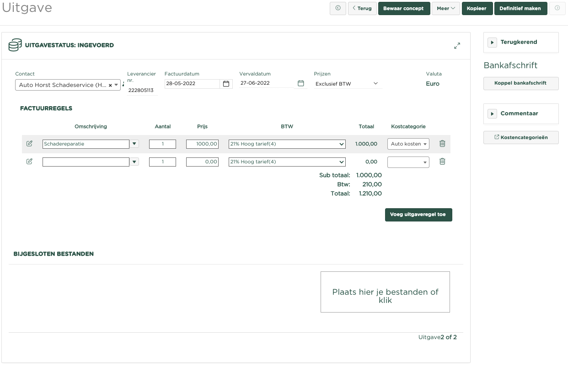Open the Prijzen Exclusief BTW dropdown
This screenshot has height=367, width=568.
point(347,84)
